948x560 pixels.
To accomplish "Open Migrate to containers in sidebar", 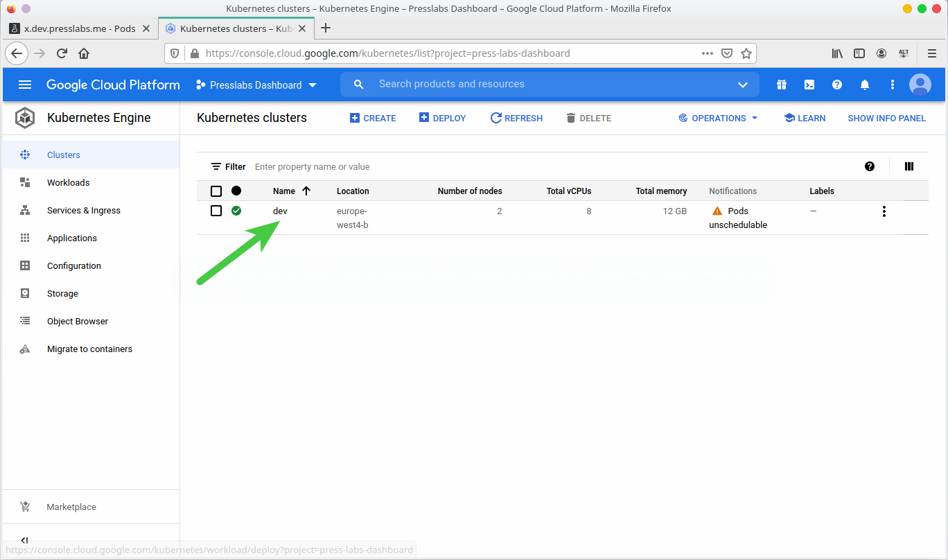I will pyautogui.click(x=90, y=349).
